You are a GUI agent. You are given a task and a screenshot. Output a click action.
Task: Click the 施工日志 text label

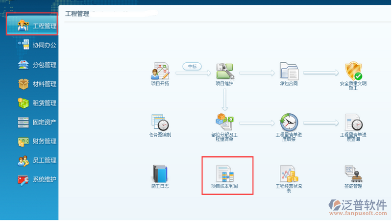click(x=160, y=186)
